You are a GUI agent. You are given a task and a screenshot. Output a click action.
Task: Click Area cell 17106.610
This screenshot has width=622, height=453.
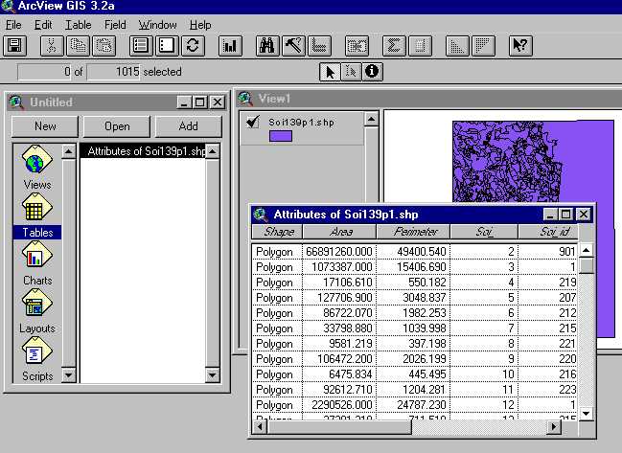[339, 283]
